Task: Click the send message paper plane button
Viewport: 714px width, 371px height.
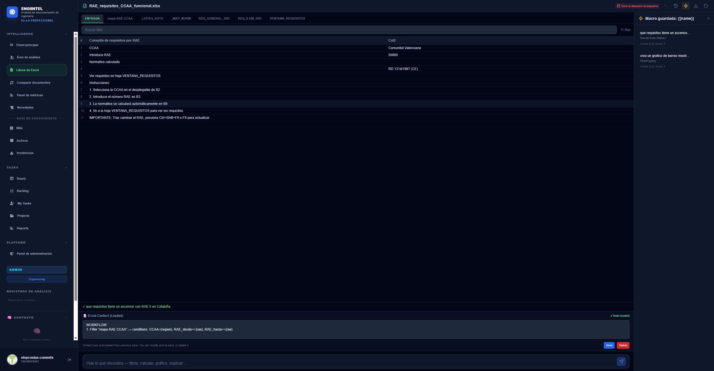Action: [x=621, y=362]
